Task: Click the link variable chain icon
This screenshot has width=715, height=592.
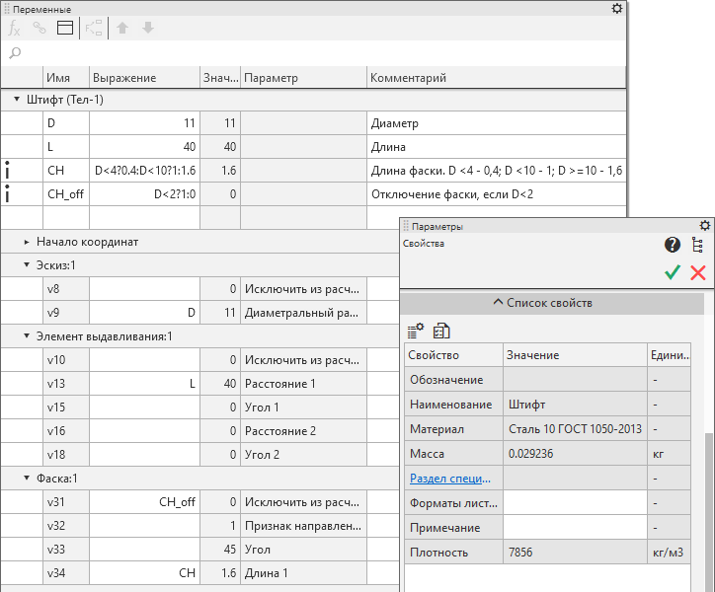Action: (40, 29)
